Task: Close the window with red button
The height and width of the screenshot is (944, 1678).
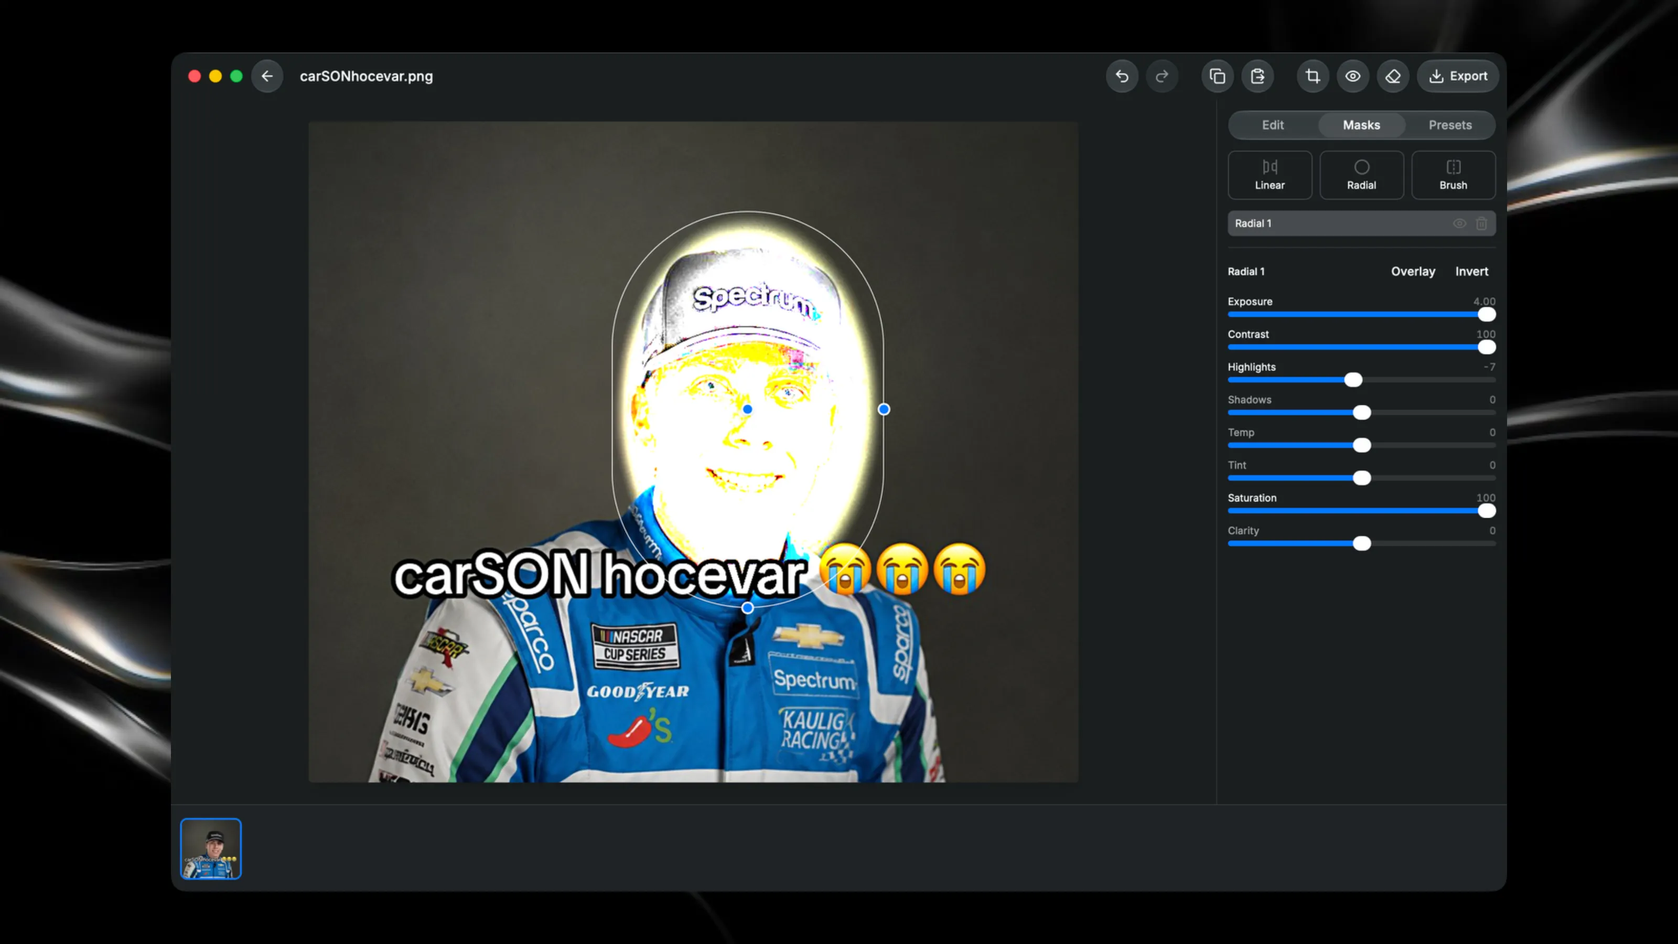Action: click(x=194, y=76)
